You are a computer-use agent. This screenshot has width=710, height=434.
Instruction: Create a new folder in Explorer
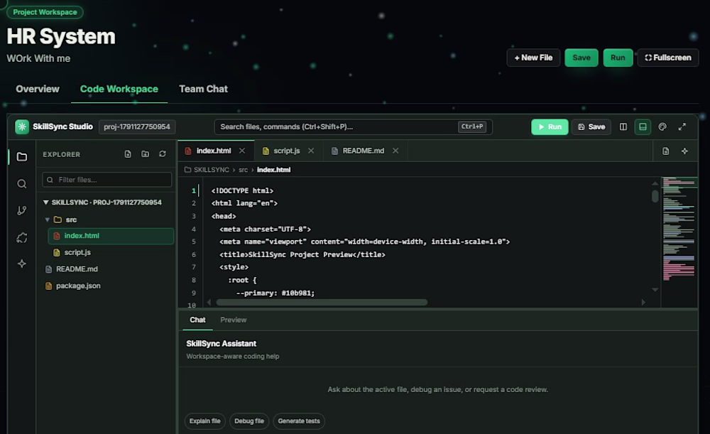tap(145, 154)
